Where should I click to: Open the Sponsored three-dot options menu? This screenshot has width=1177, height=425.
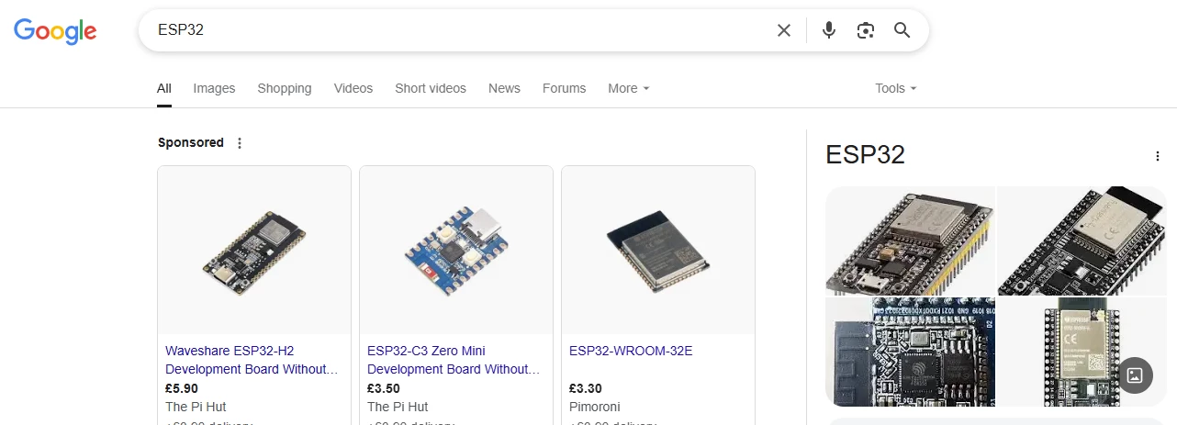pyautogui.click(x=240, y=142)
